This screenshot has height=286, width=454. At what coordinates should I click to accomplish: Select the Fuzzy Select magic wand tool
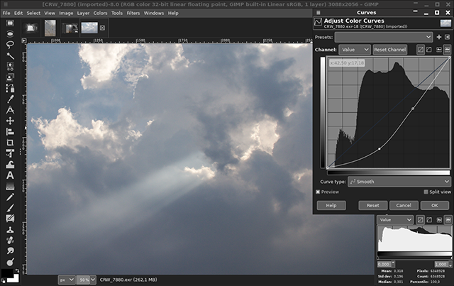pos(10,55)
